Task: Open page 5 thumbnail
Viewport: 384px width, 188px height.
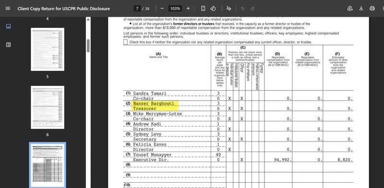Action: [48, 49]
